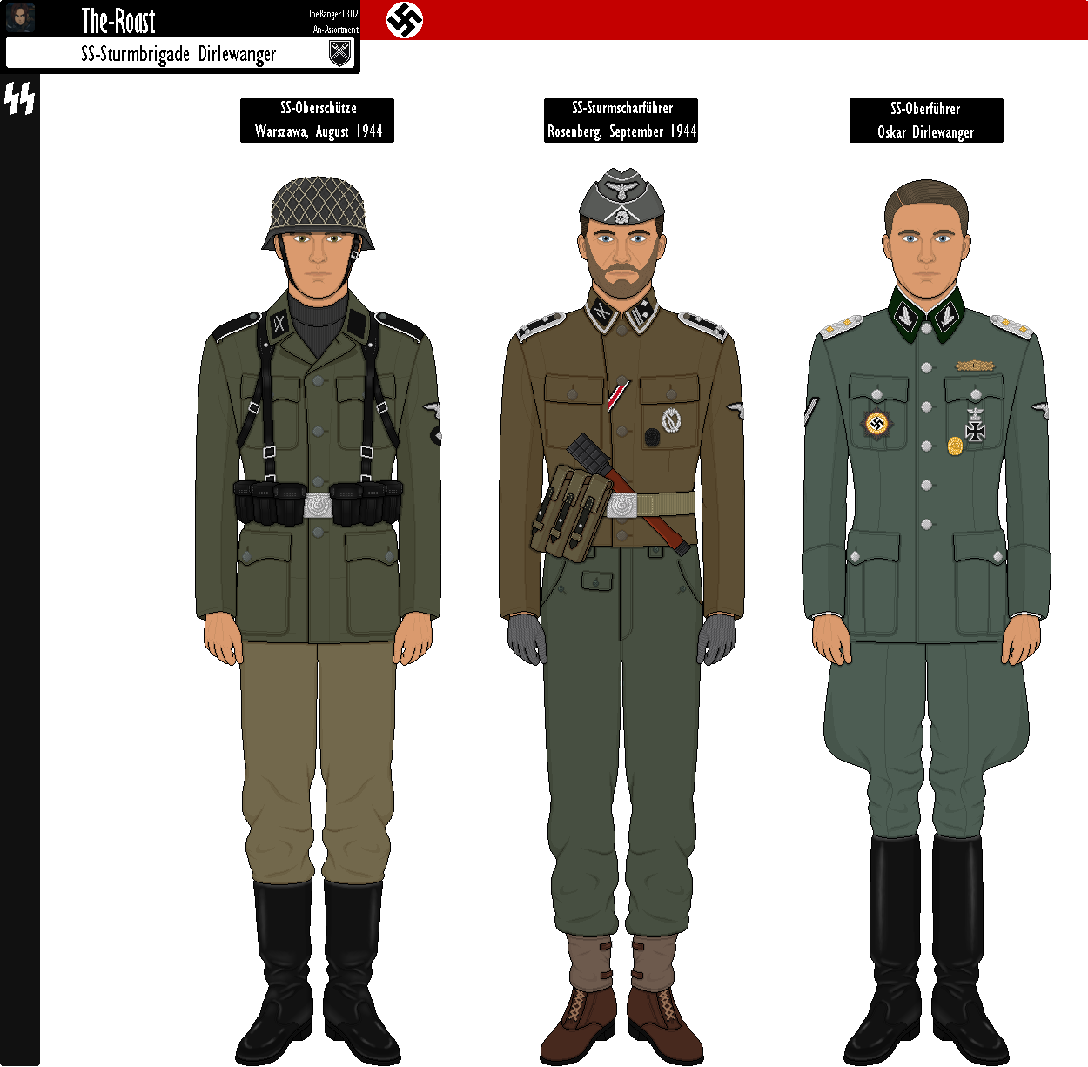Click the brown laced ankle boots of the middle figure
Screen dimensions: 1088x1067
pos(621,1024)
